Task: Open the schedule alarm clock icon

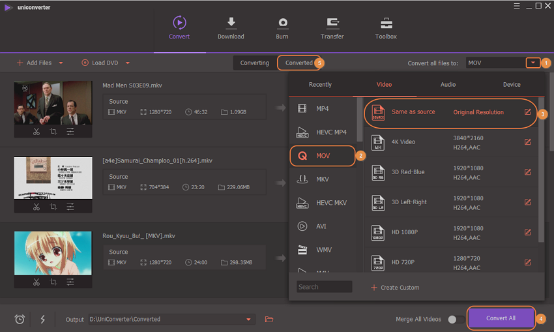Action: (20, 319)
